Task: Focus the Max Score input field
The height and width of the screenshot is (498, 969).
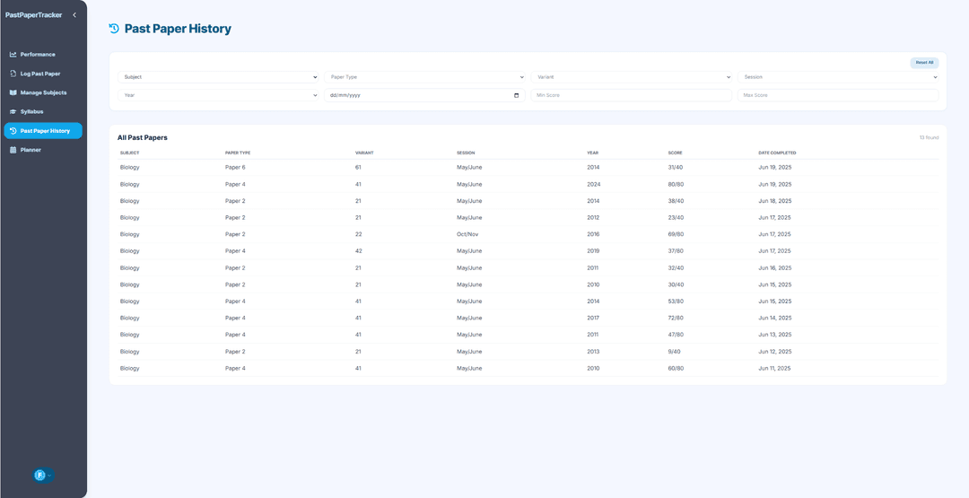Action: pyautogui.click(x=838, y=95)
